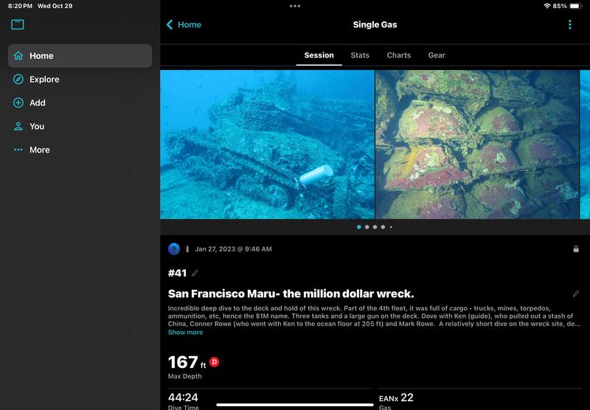
Task: Switch to the Stats tab
Action: tap(360, 55)
